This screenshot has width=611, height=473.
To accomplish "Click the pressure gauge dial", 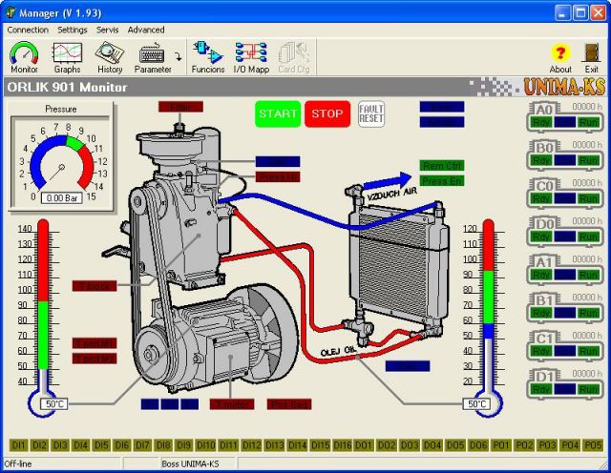I will pos(61,163).
